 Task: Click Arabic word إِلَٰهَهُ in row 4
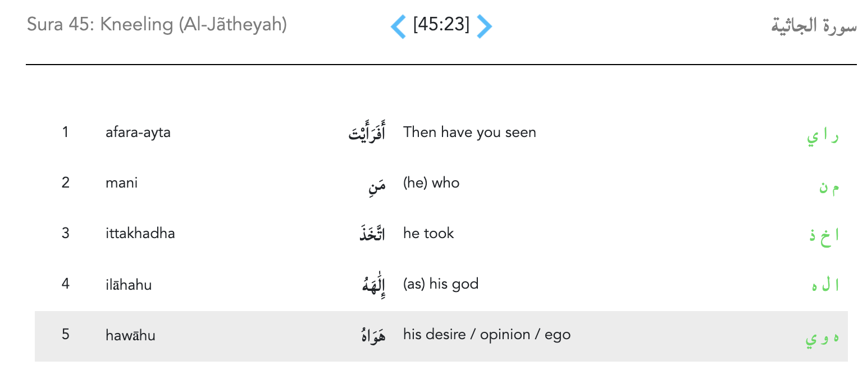[373, 285]
